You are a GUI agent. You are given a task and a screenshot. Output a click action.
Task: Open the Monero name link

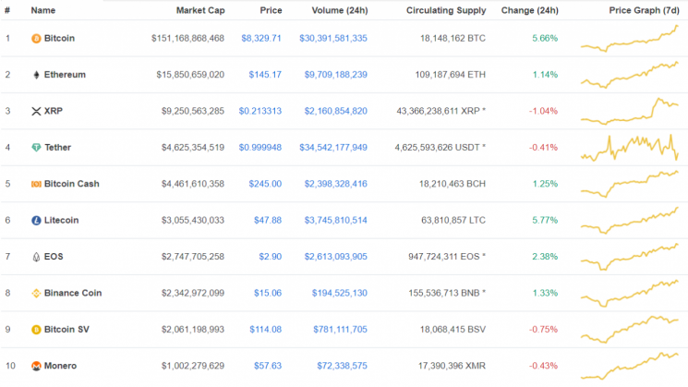click(x=60, y=366)
